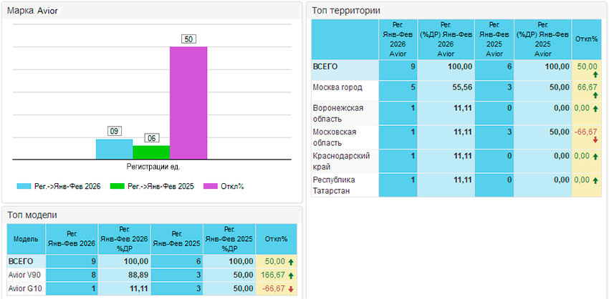Select the tall magenta bar labeled 50
609x299 pixels.
[188, 102]
